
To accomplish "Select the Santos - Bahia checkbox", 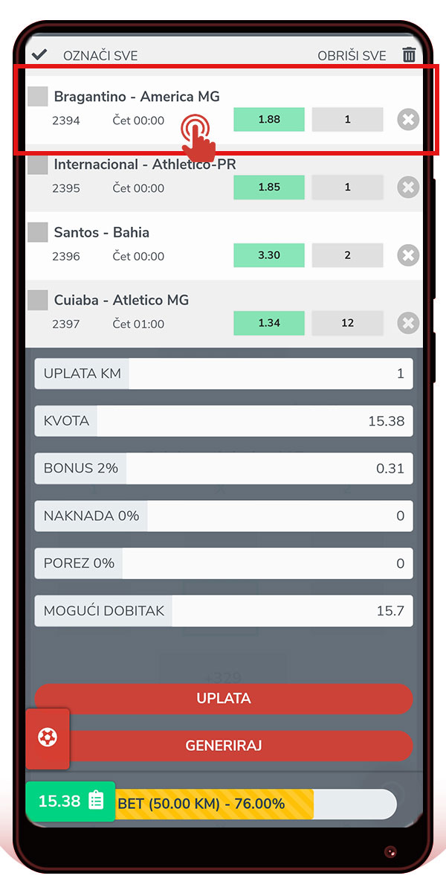I will point(38,233).
